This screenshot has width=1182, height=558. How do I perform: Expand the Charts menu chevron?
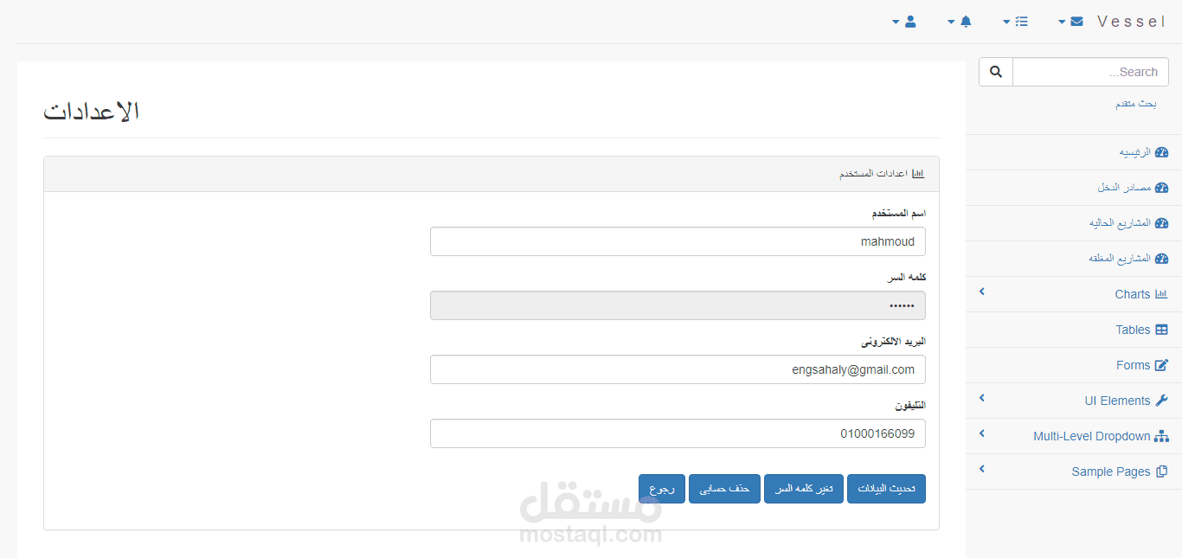982,292
